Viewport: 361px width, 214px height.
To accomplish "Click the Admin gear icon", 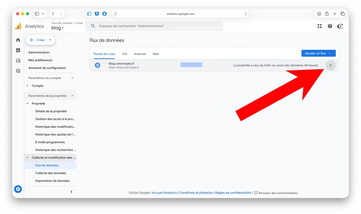I will (x=18, y=189).
